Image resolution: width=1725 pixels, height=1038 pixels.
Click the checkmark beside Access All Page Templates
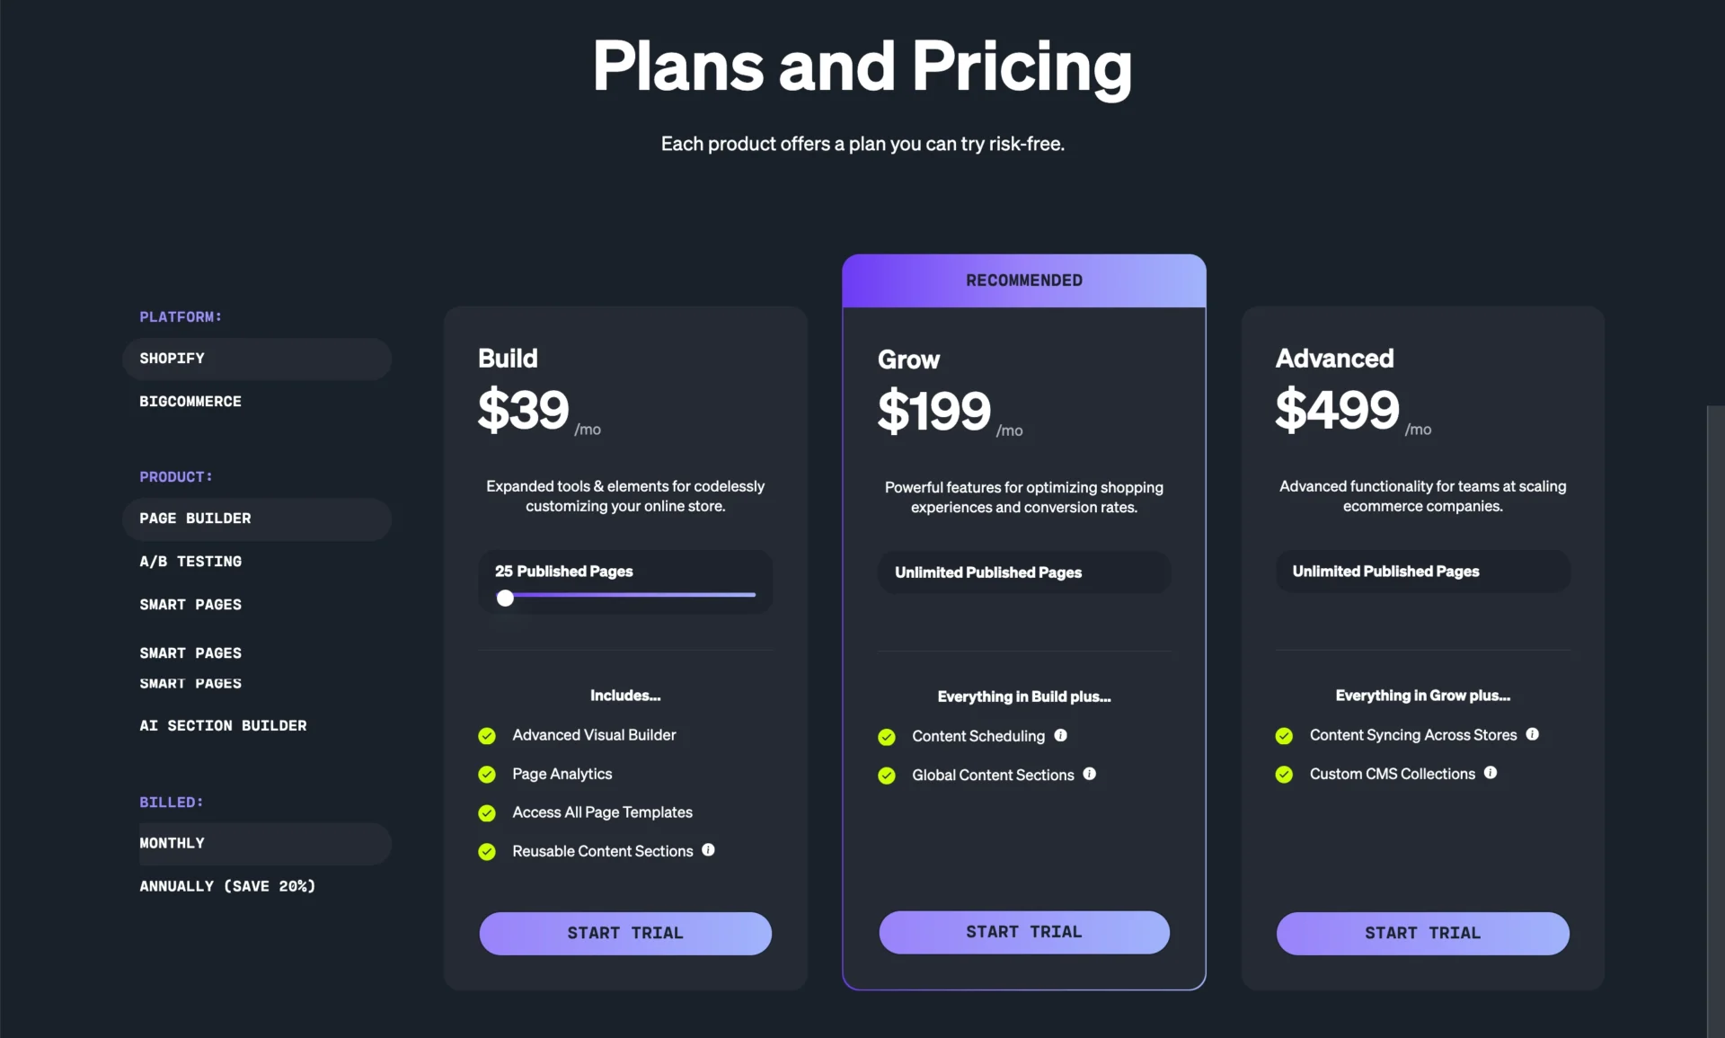pyautogui.click(x=487, y=813)
